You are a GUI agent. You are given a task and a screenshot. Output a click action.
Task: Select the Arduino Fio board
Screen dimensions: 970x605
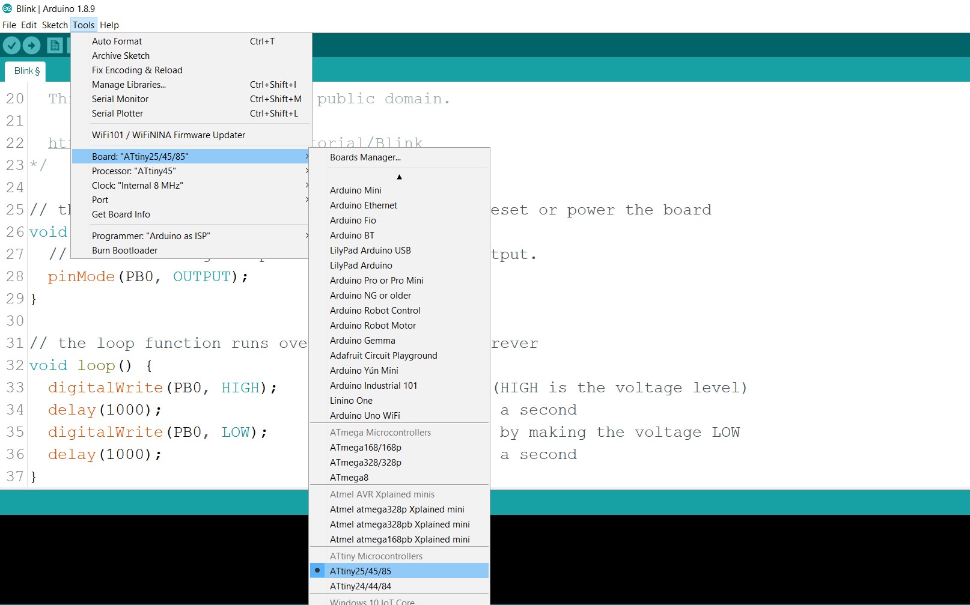(x=399, y=220)
